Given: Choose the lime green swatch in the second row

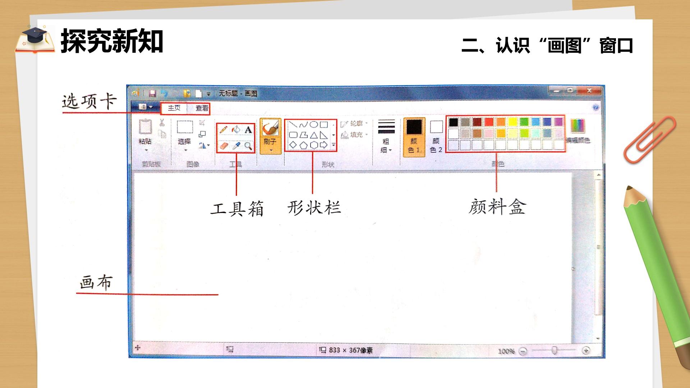Looking at the screenshot, I should pyautogui.click(x=524, y=134).
